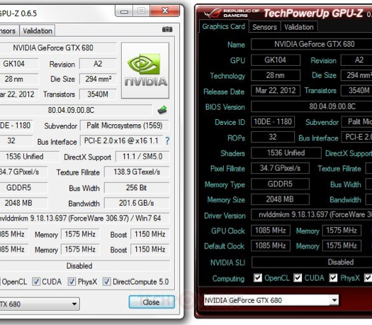Switch to Validation tab in GPU-Z 0.6.5

[38, 31]
